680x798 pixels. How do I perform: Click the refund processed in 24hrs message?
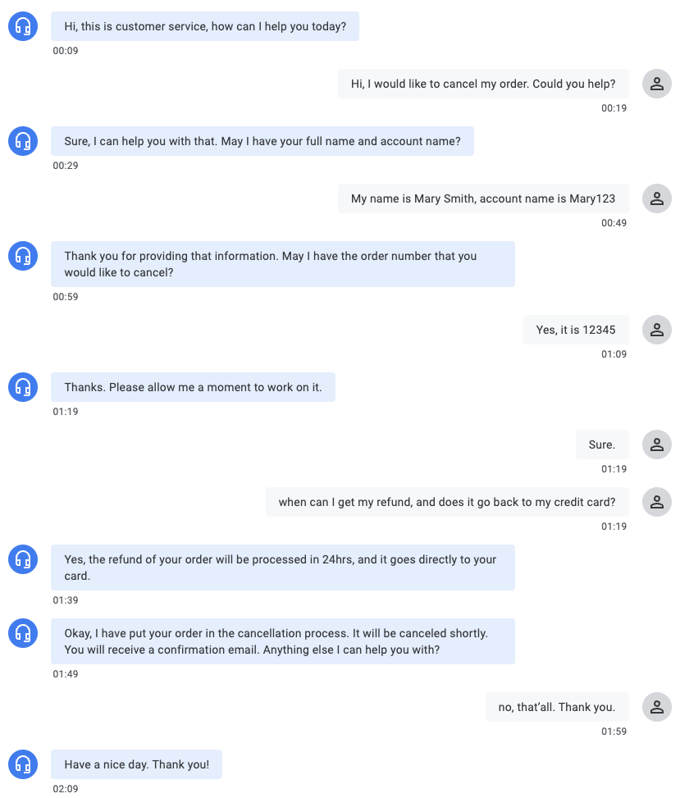283,568
